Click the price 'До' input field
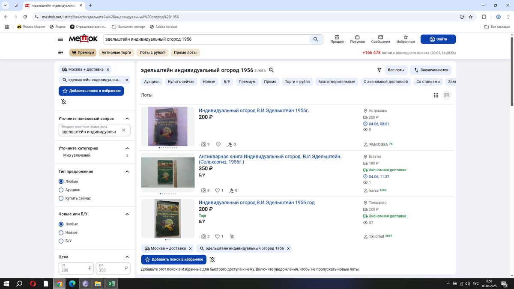The image size is (514, 289). tap(113, 268)
